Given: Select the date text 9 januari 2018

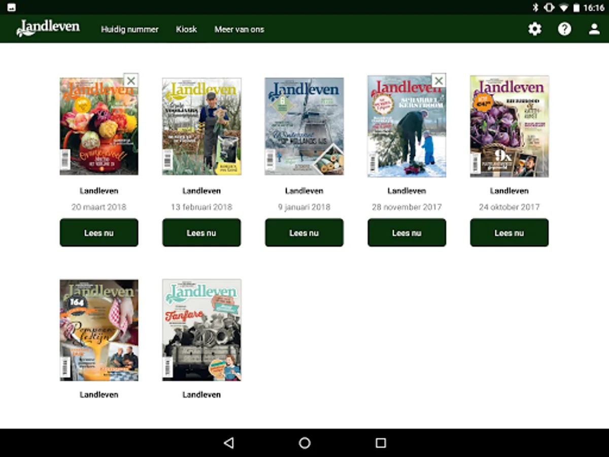Looking at the screenshot, I should coord(304,207).
